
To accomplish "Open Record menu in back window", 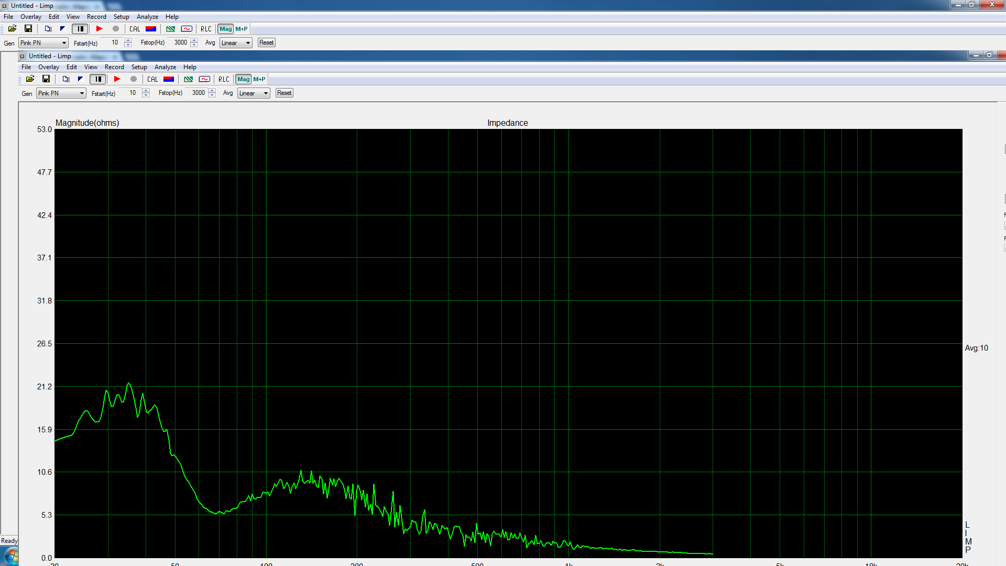I will pos(96,17).
